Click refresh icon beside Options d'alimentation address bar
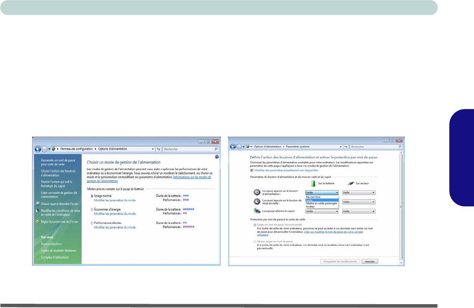474x308 pixels. 158,149
